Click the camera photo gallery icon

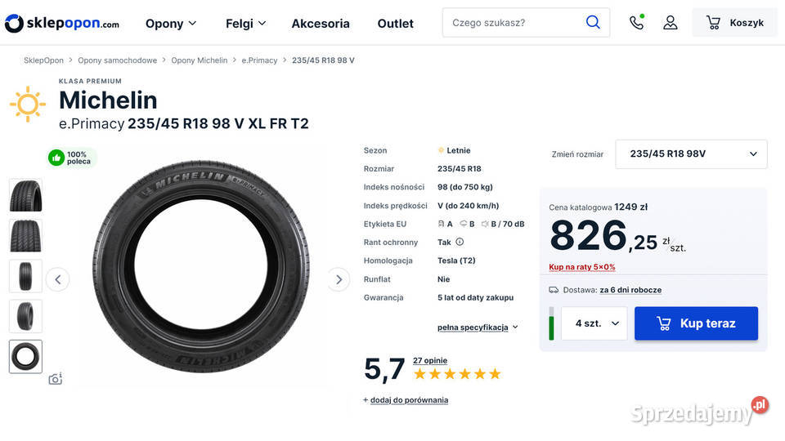56,378
